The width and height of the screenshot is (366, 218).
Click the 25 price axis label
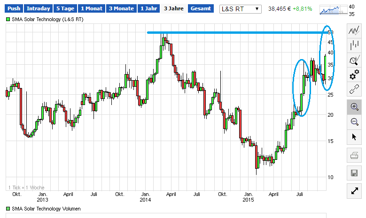pos(330,95)
